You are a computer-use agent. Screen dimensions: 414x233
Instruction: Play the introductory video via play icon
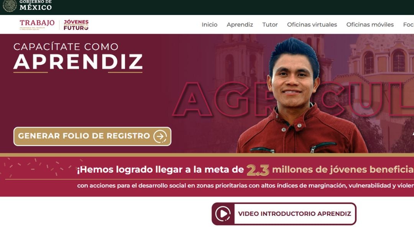(x=223, y=214)
